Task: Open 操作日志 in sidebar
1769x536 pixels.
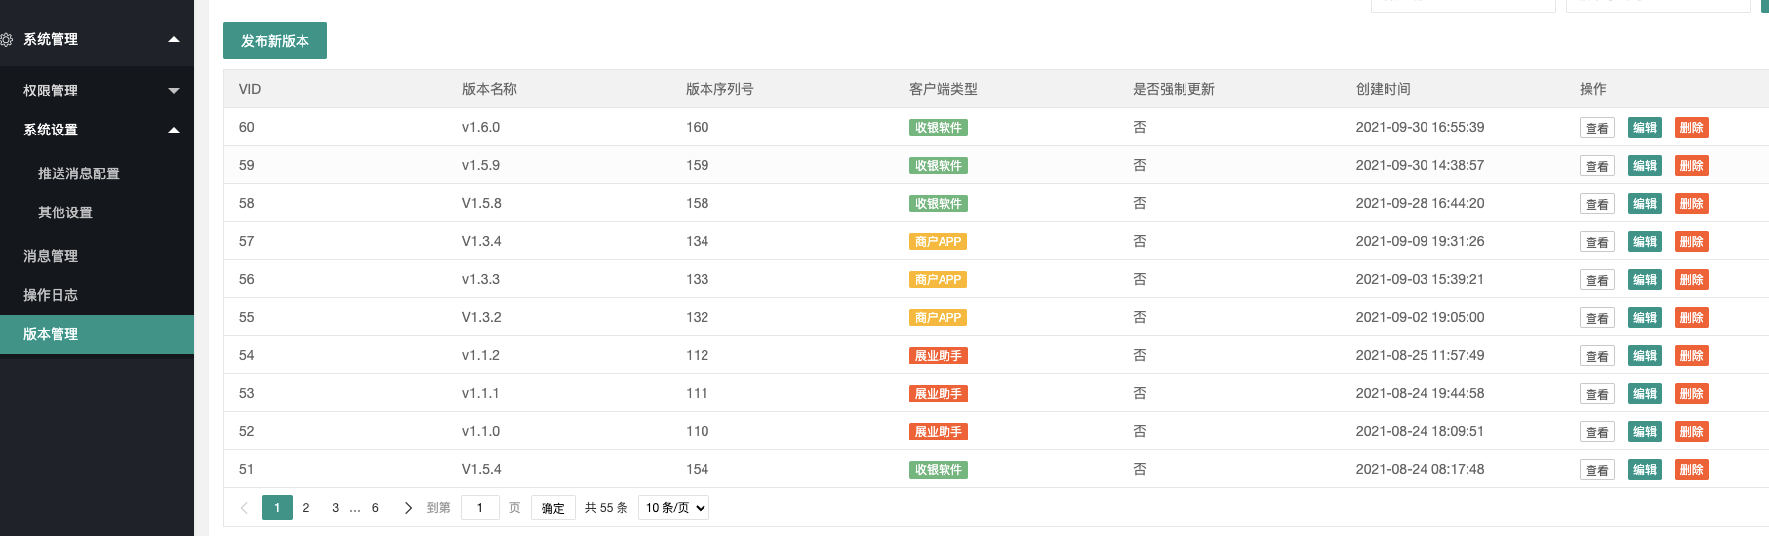Action: tap(51, 295)
